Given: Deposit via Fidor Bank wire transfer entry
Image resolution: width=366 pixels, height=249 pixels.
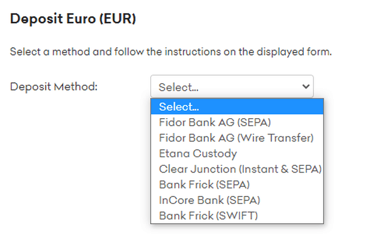Looking at the screenshot, I should [x=236, y=138].
